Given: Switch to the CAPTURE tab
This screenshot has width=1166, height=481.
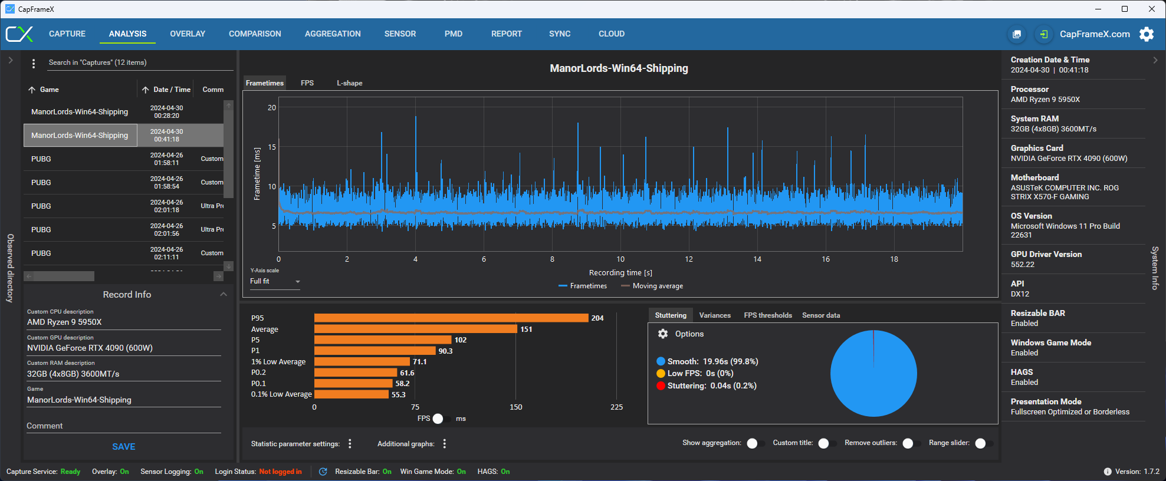Looking at the screenshot, I should coord(67,34).
